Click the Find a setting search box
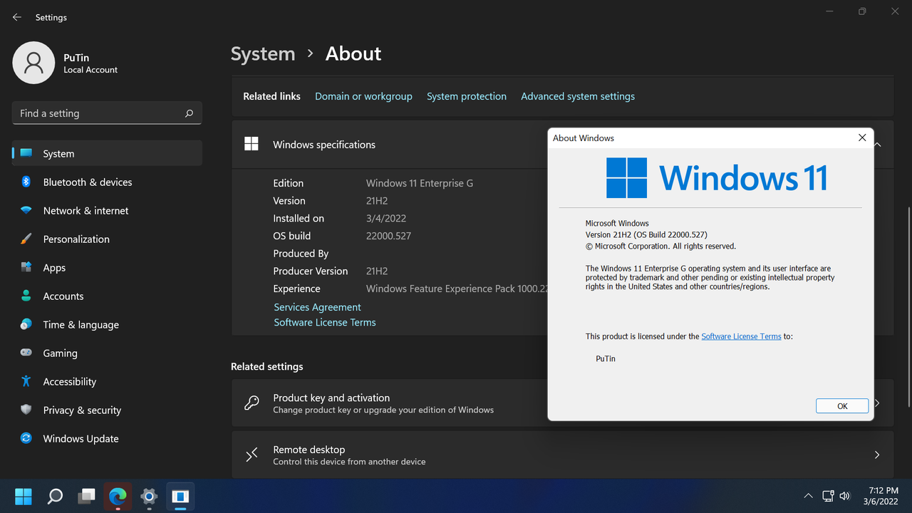This screenshot has width=912, height=513. [107, 113]
